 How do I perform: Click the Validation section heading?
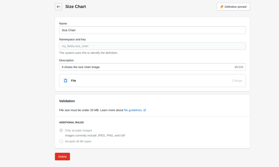(x=67, y=101)
